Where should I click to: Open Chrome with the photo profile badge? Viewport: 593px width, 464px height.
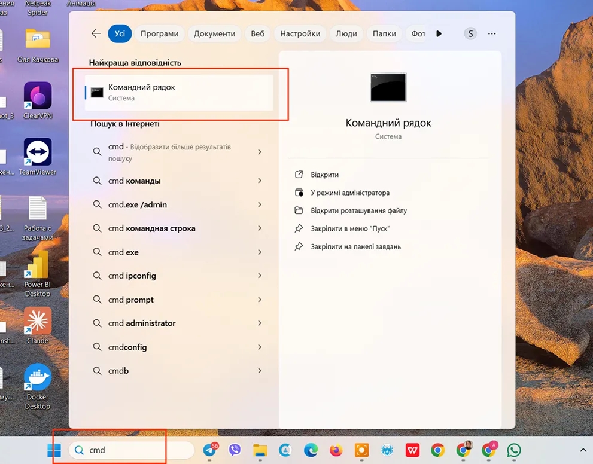click(x=463, y=450)
